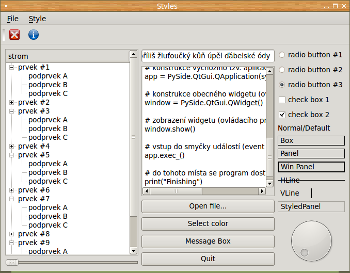Select the prvek #4 tree row
Screen dimensions: 350x273
pos(34,146)
